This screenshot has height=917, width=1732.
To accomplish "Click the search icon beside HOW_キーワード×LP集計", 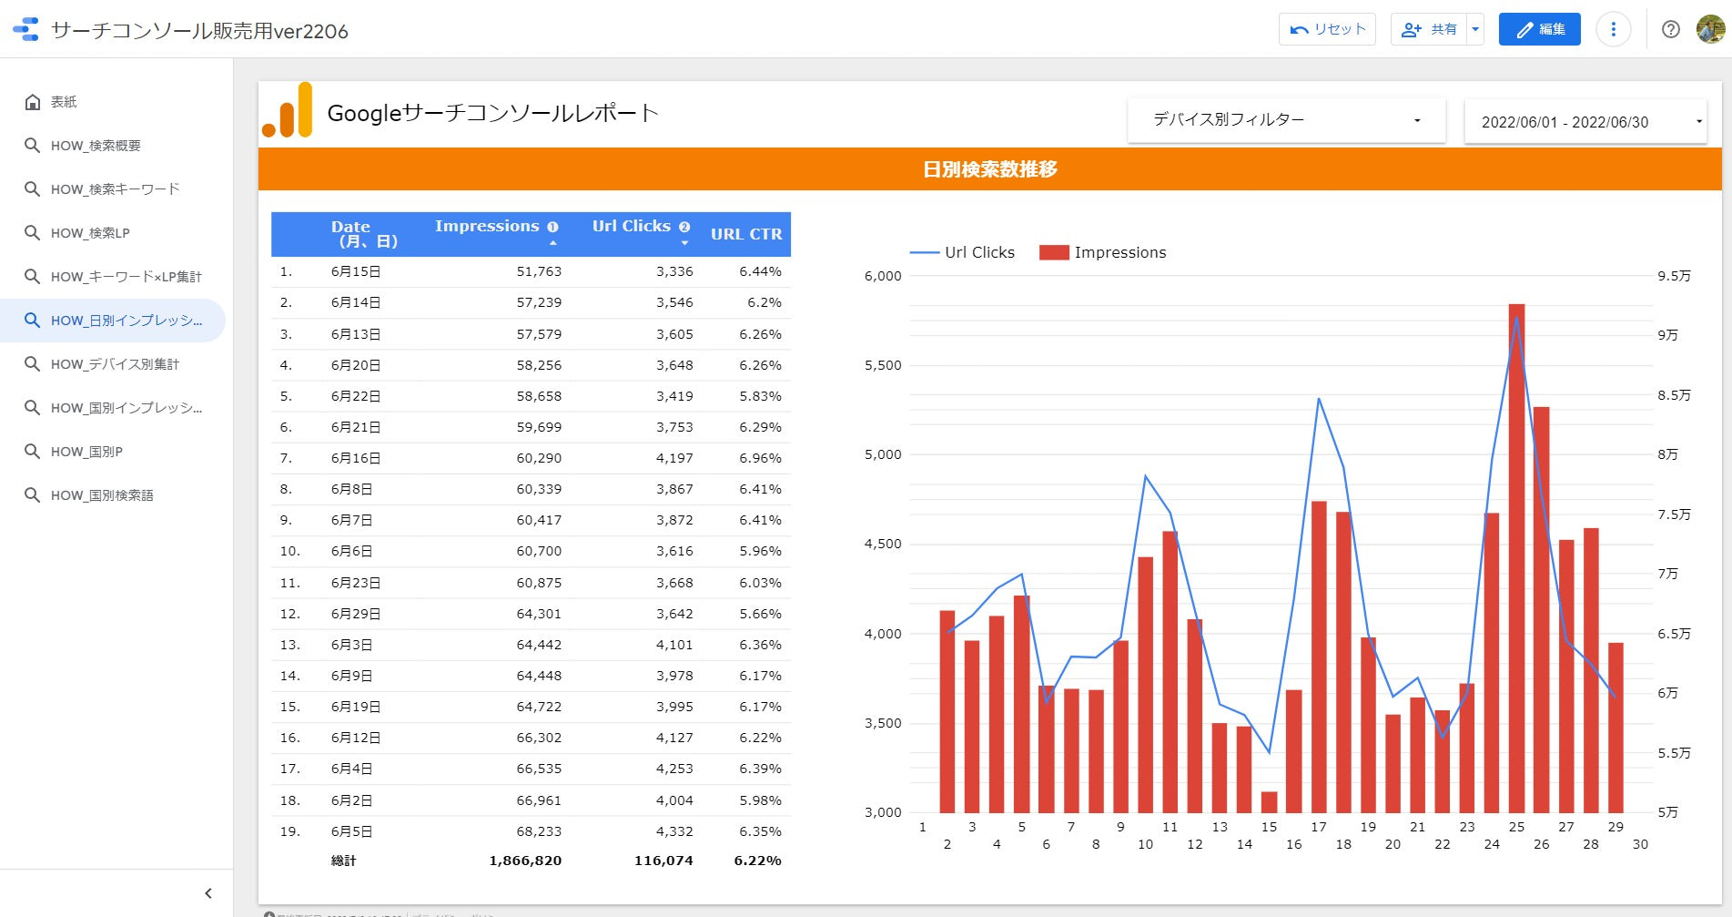I will click(33, 277).
